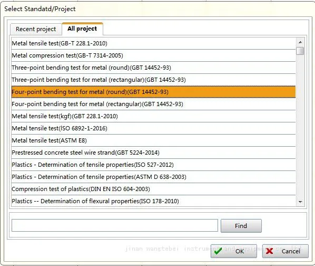Select Plastics tensile properties(ASTM D 638-2003)

point(153,177)
